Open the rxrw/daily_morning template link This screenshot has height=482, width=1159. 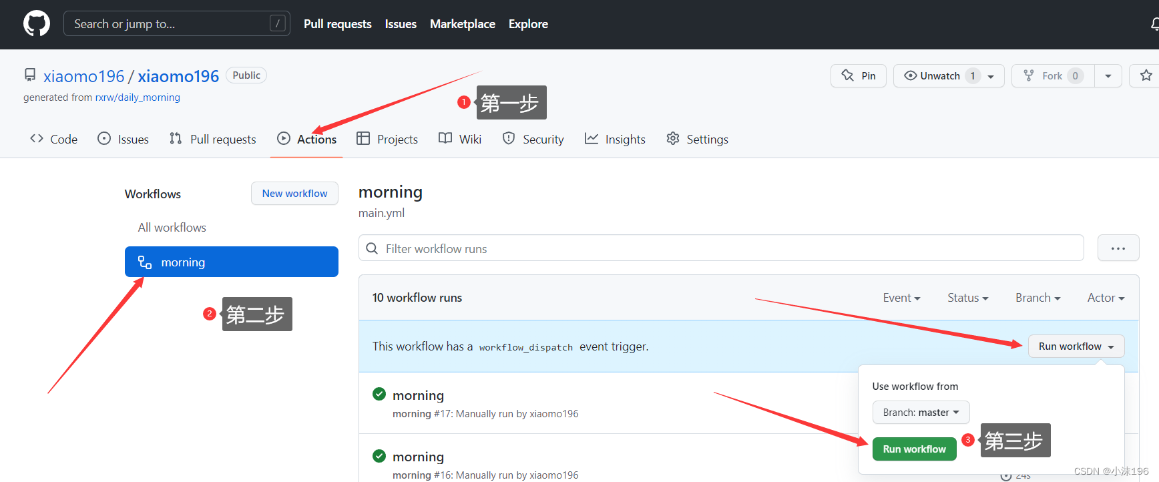tap(138, 97)
